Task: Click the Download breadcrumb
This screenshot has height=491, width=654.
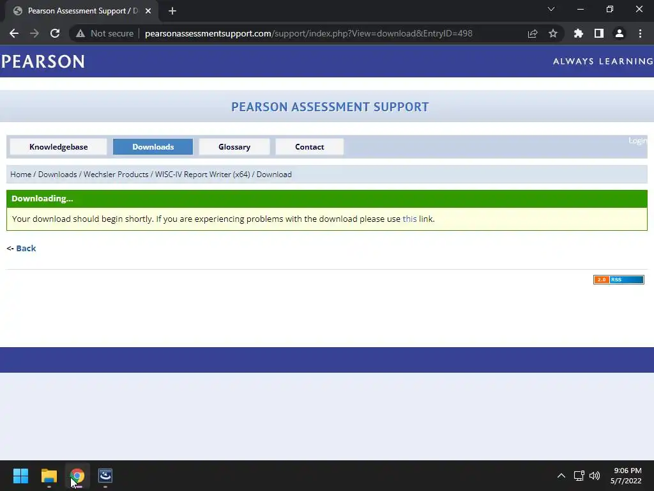Action: tap(274, 175)
